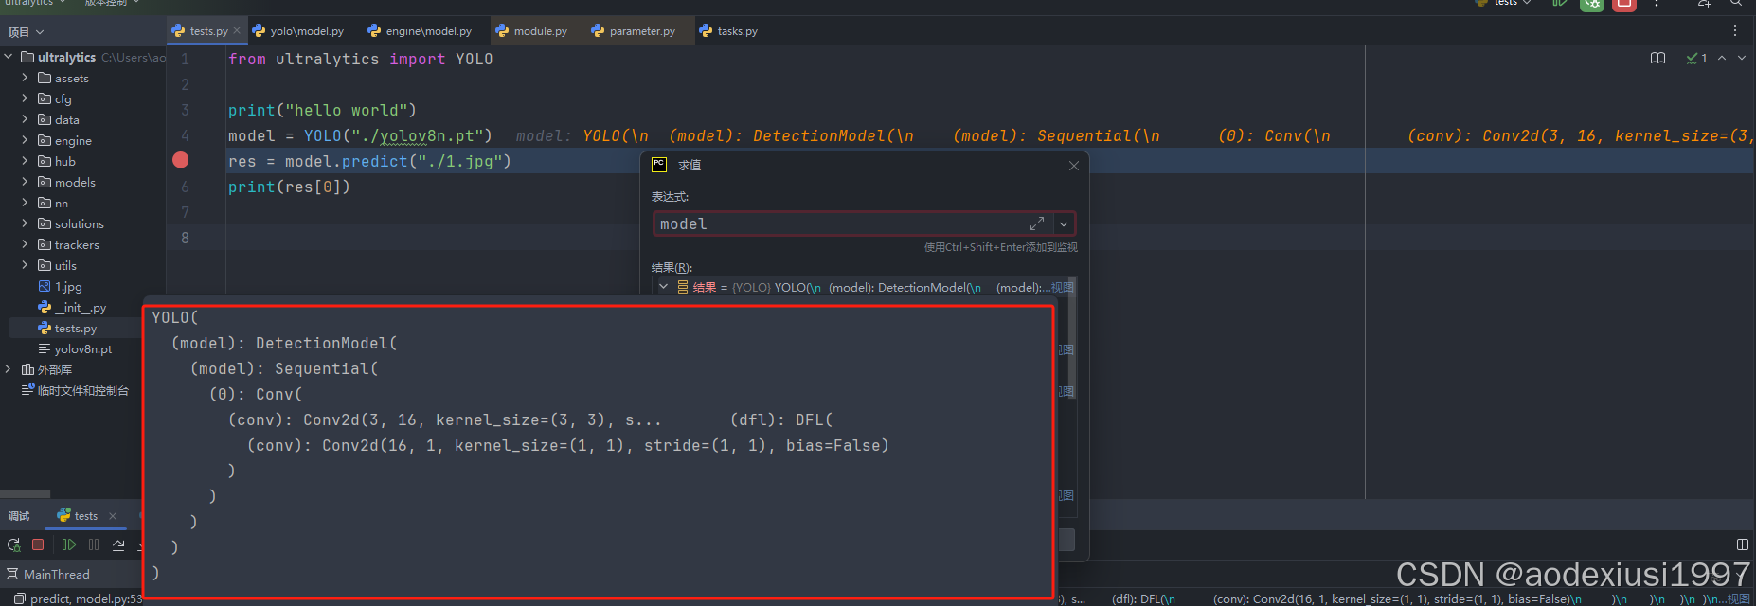1756x606 pixels.
Task: Open the editor tabs options menu
Action: pyautogui.click(x=1734, y=30)
